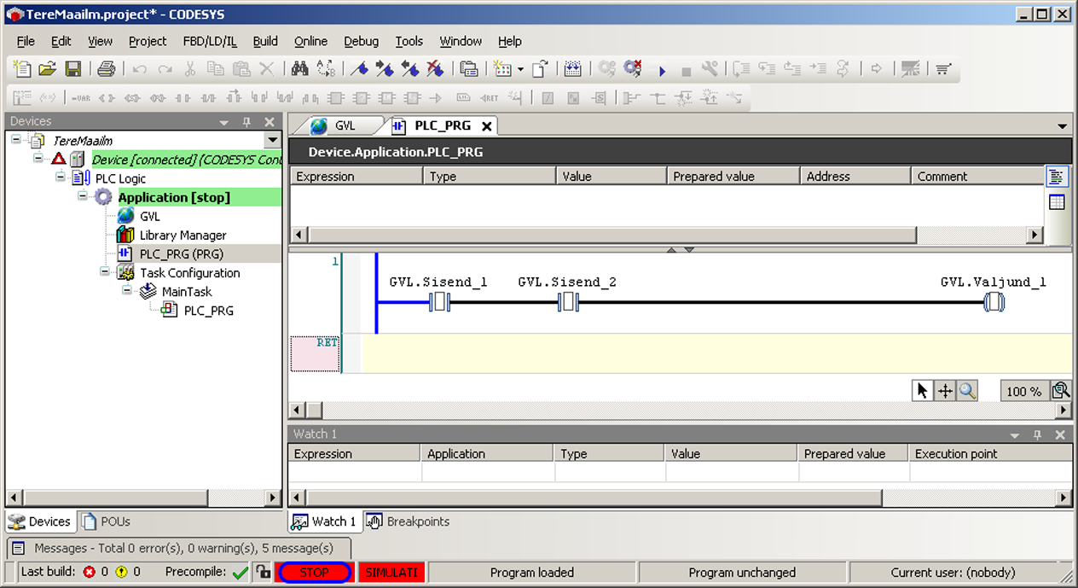The width and height of the screenshot is (1078, 588).
Task: Open the Devices panel header dropdown arrow
Action: click(x=224, y=122)
